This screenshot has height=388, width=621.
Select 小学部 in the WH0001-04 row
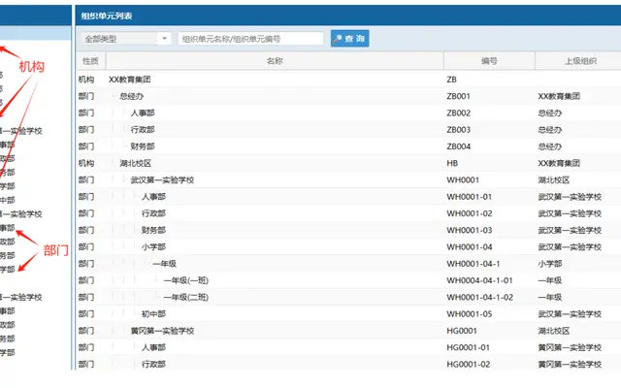coord(153,246)
